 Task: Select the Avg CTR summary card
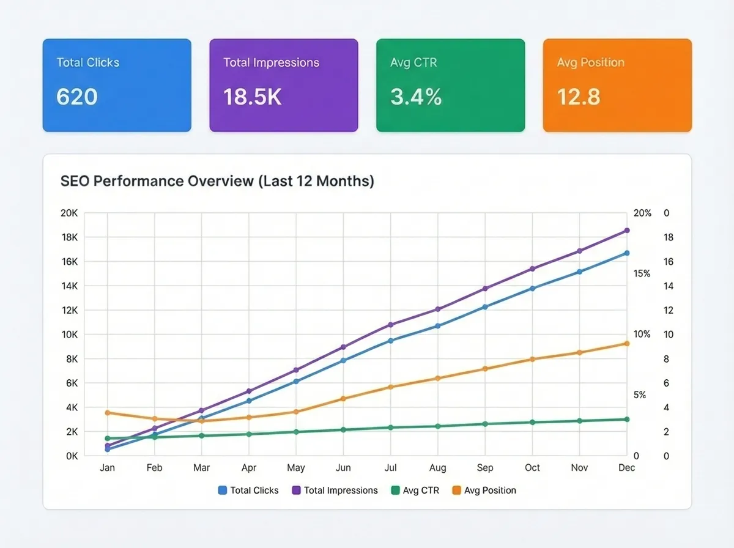(450, 85)
